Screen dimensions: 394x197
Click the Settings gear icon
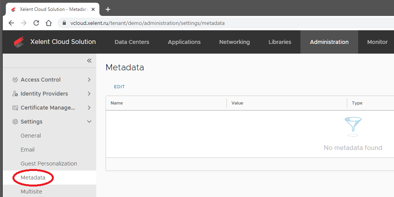15,122
